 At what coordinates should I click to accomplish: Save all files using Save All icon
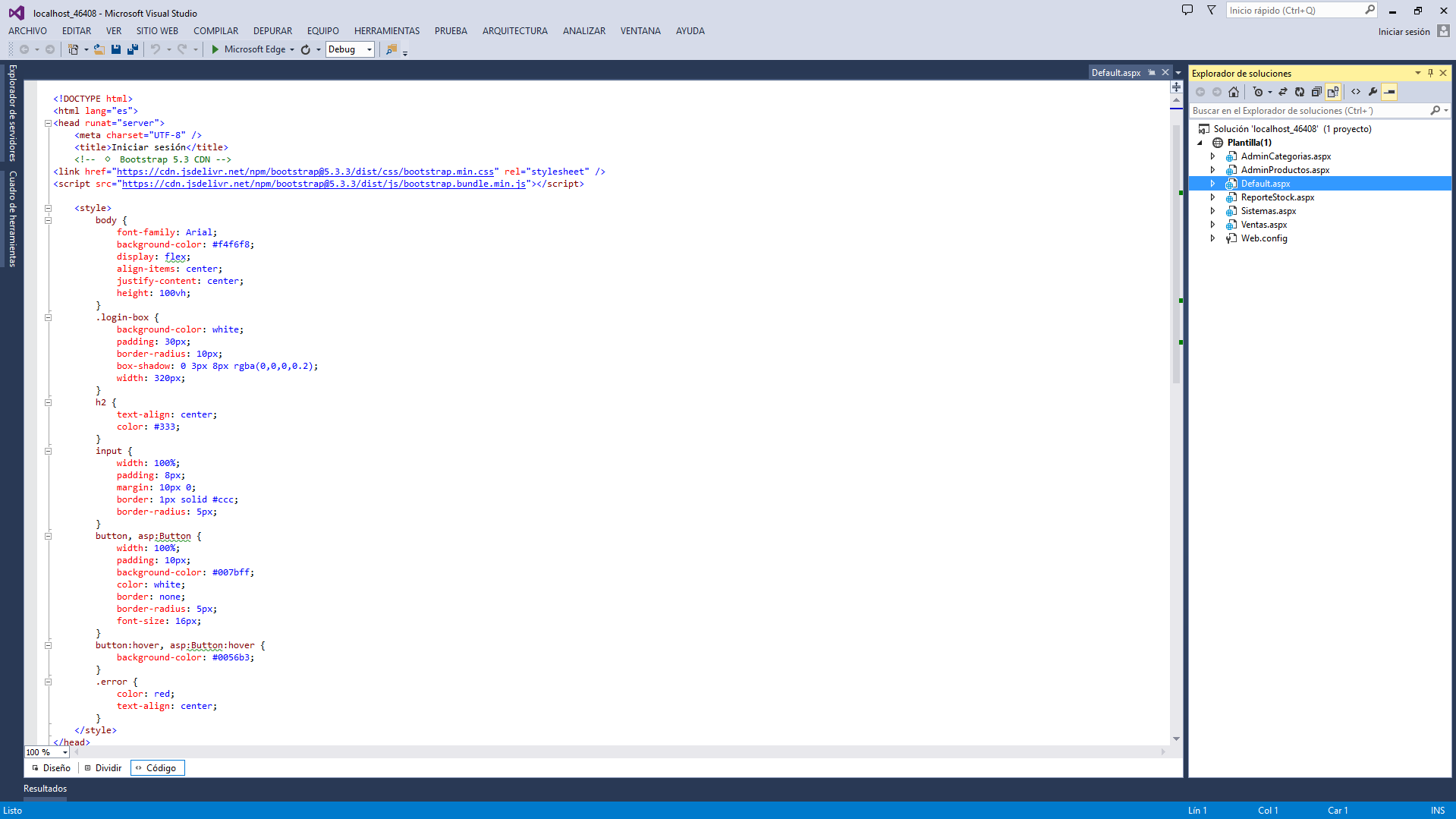click(x=132, y=49)
